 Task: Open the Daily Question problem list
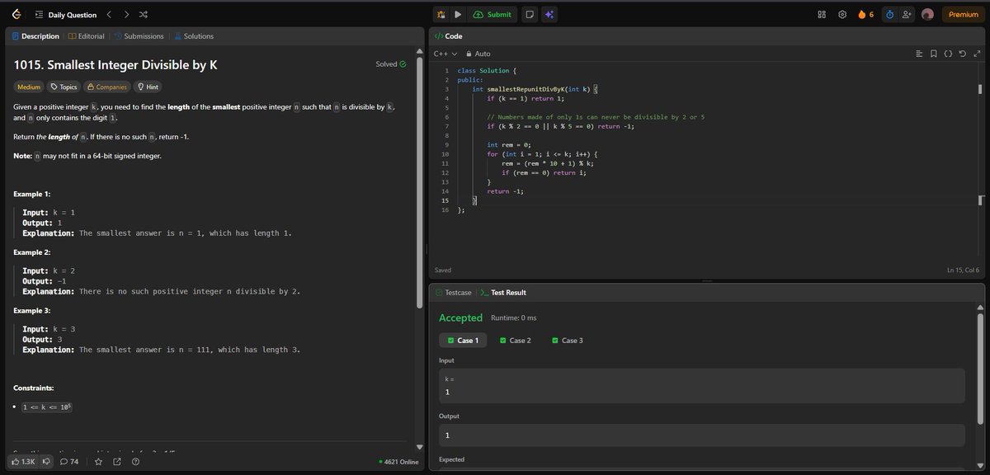point(65,15)
